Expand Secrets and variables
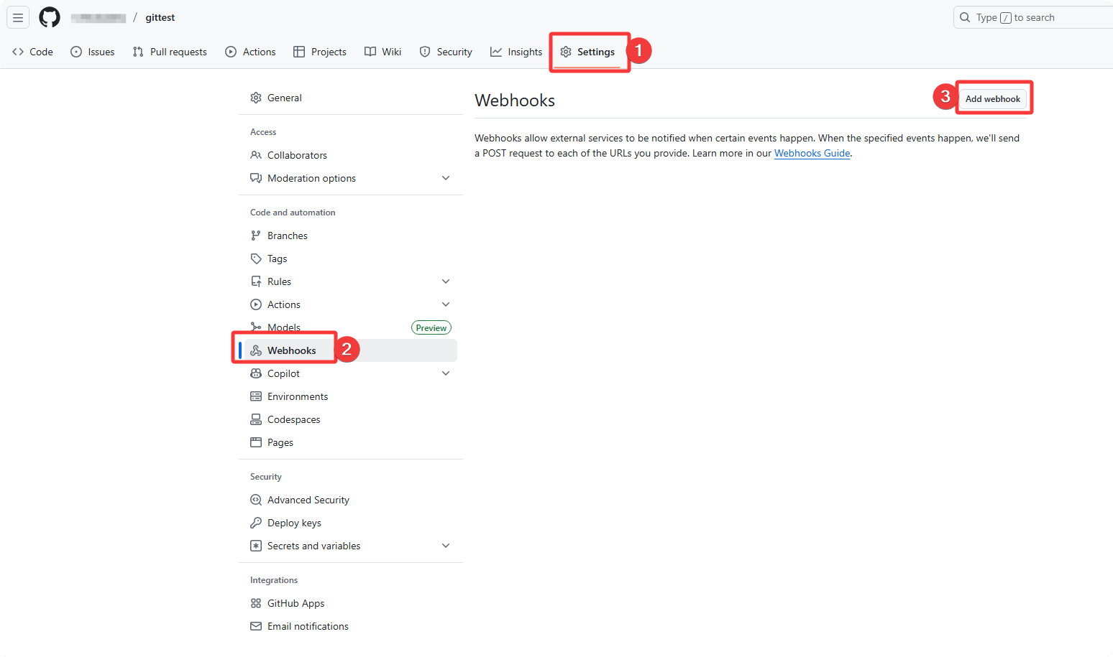 coord(446,545)
